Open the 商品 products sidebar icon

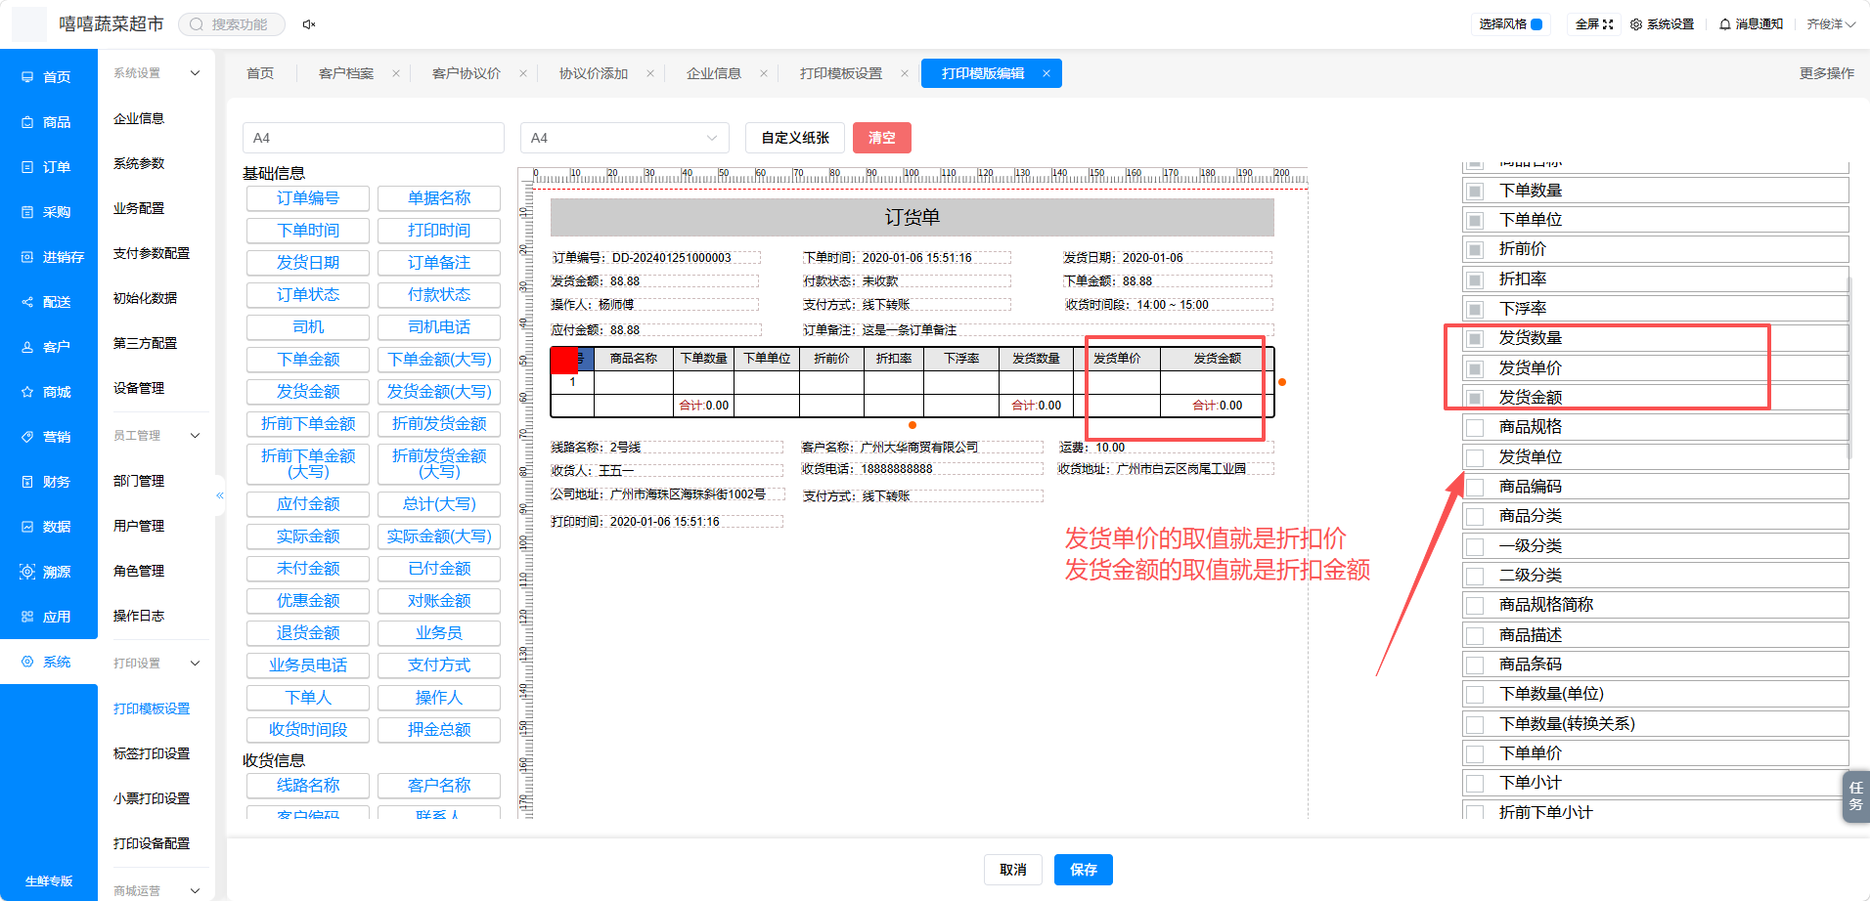point(27,122)
